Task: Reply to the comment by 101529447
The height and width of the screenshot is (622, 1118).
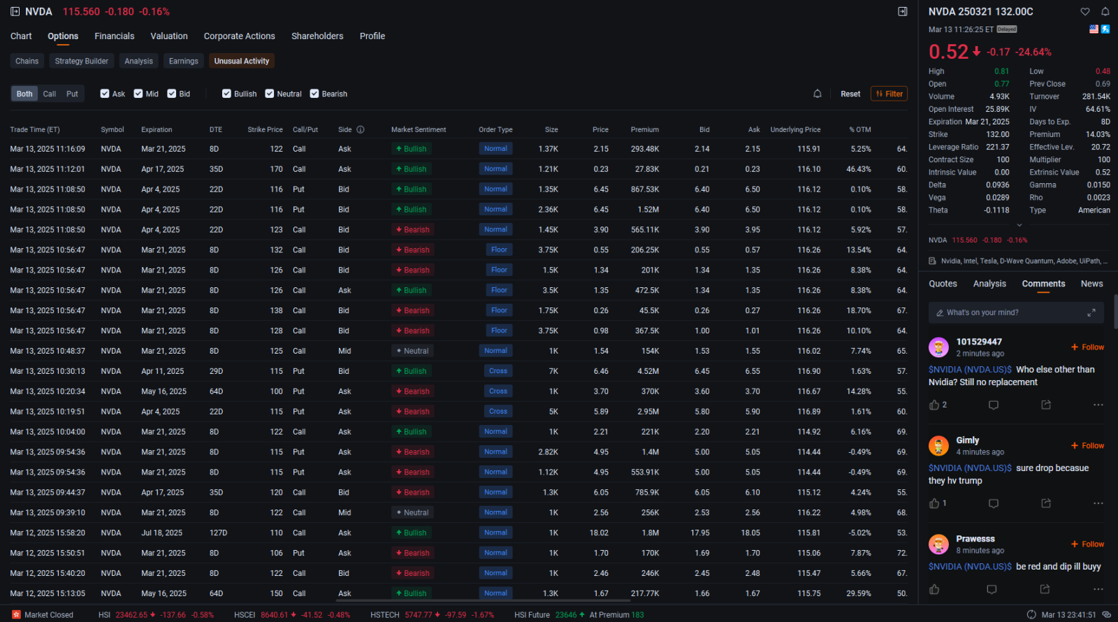Action: pos(994,405)
